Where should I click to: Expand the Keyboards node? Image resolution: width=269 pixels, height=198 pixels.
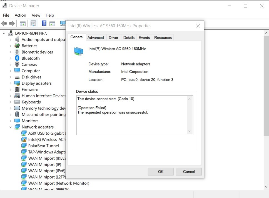click(11, 102)
